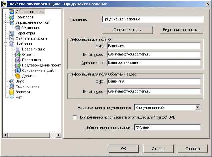Image resolution: width=212 pixels, height=157 pixels.
Task: Click the Новое письмо template icon
Action: point(18,49)
